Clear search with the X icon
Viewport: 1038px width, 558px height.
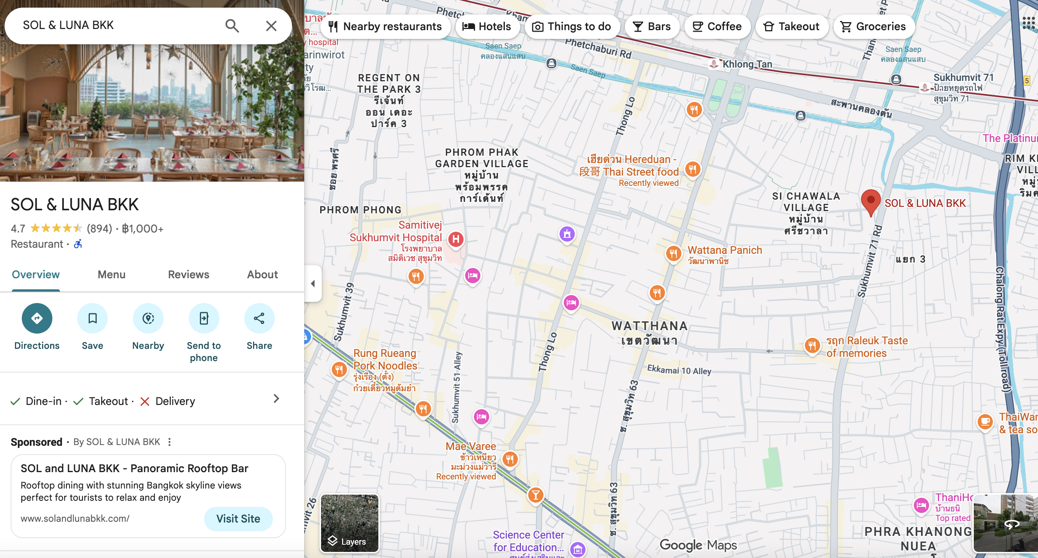271,26
